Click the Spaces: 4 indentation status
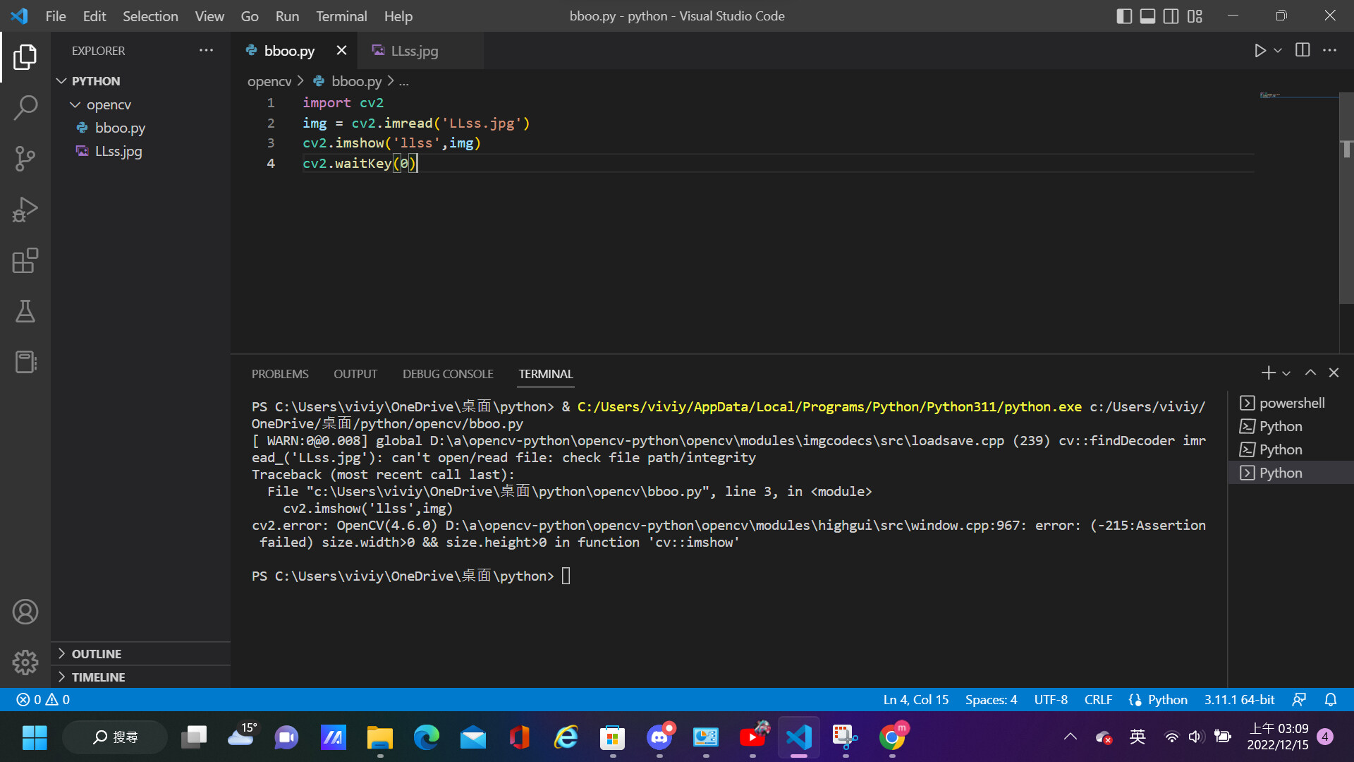 pos(991,699)
